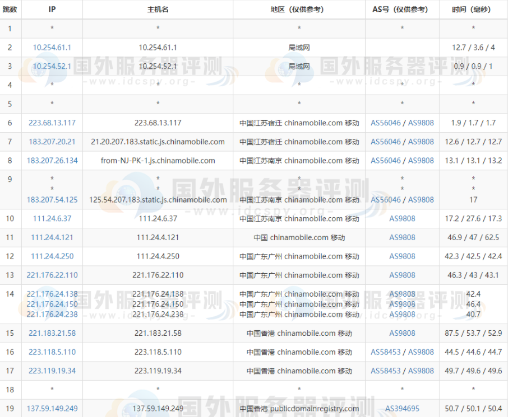Image resolution: width=508 pixels, height=417 pixels.
Task: Select the from-NJ-PK-1.js.chinamobile.com hostname cell
Action: click(x=158, y=161)
